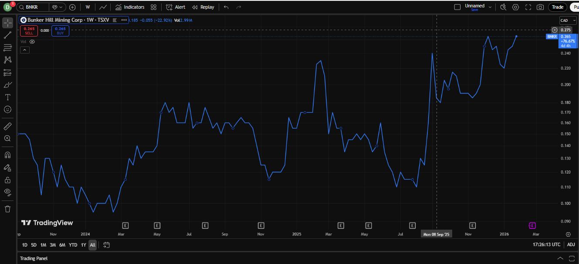Open the CAD currency dropdown
Viewport: 579px width, 264px height.
coord(568,20)
